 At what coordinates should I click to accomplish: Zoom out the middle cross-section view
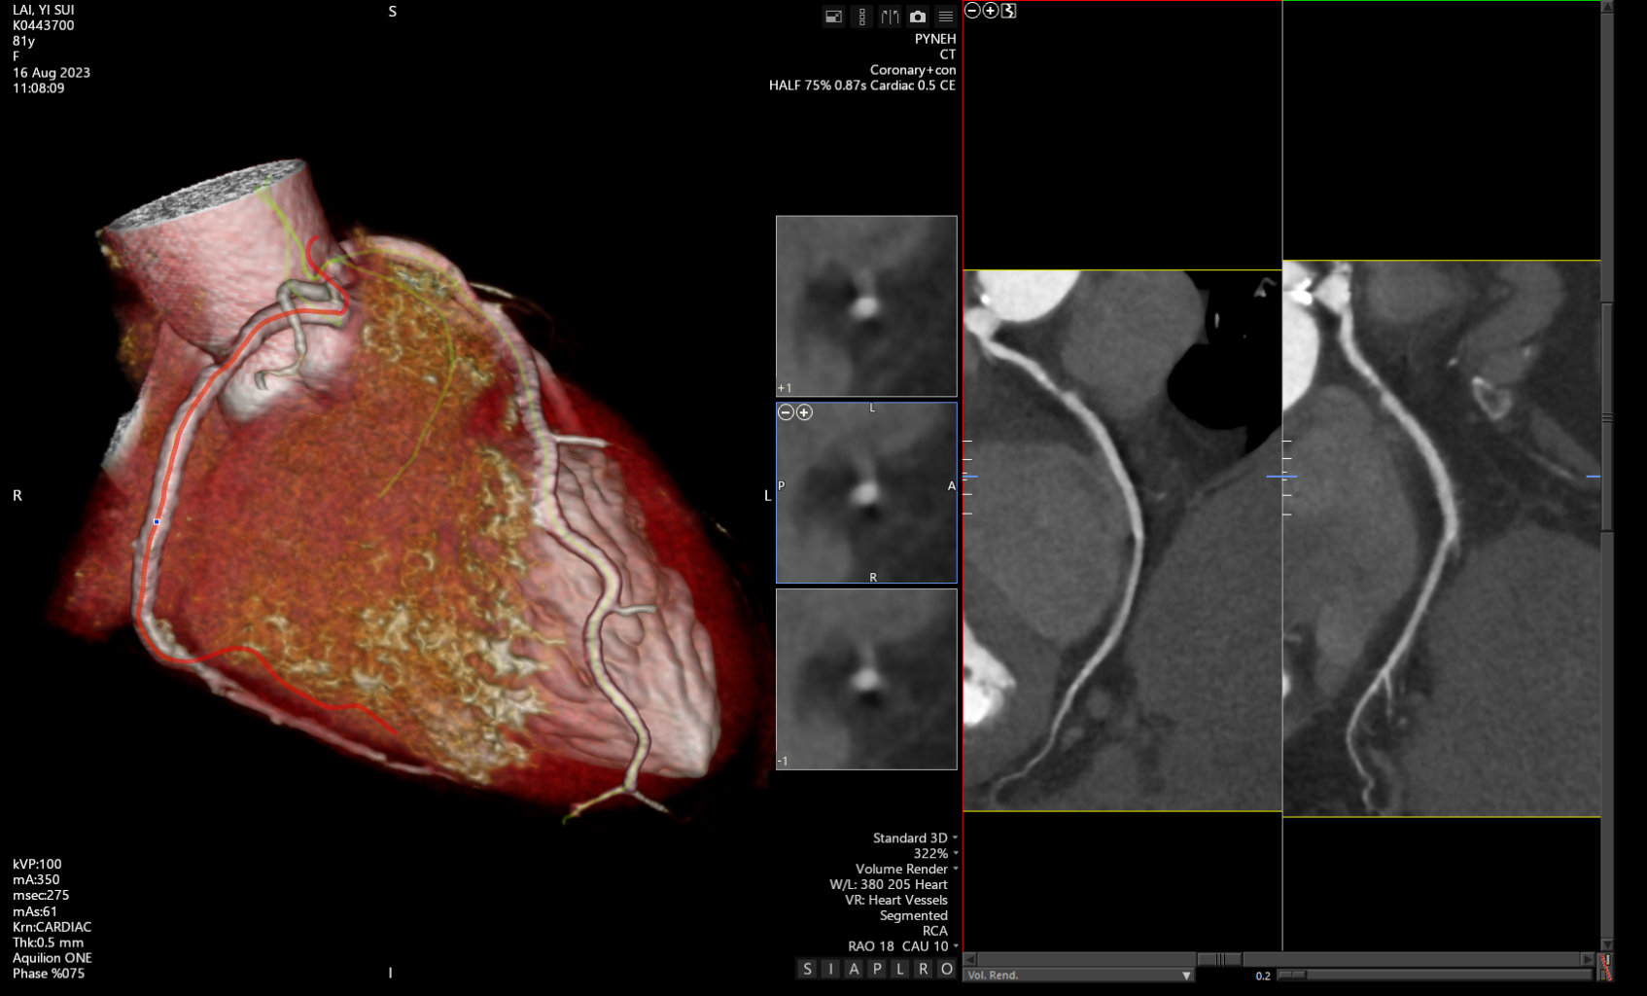(786, 412)
